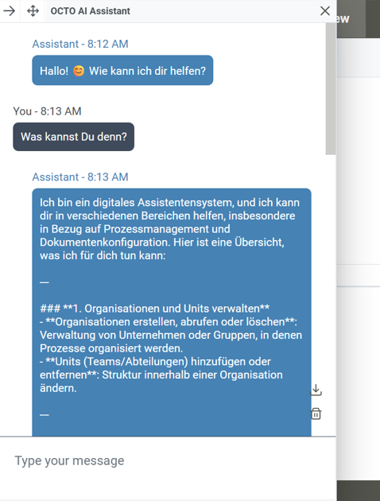Click the smiley emoji in greeting
380x501 pixels.
pos(79,71)
